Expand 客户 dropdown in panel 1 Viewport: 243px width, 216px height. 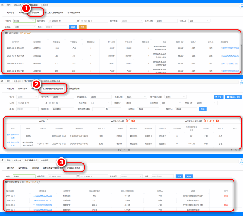[x=24, y=21]
